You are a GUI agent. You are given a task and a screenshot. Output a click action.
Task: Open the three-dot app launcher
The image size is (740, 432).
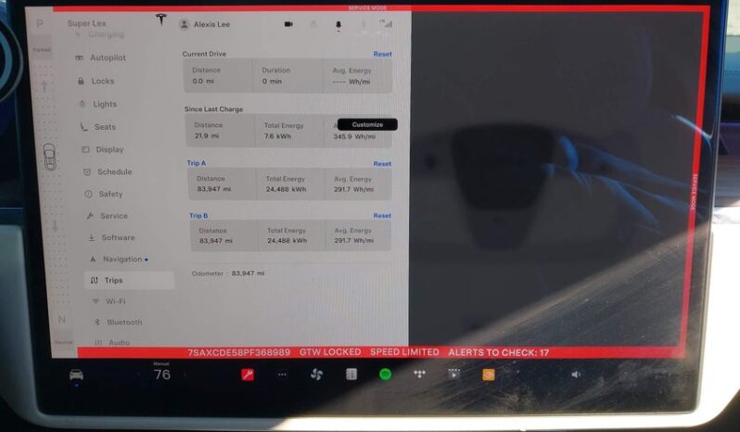[x=282, y=375]
